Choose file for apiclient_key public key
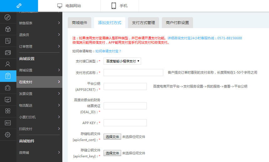This screenshot has height=162, width=269. click(x=112, y=153)
